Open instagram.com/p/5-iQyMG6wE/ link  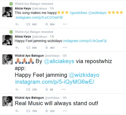coord(55,82)
